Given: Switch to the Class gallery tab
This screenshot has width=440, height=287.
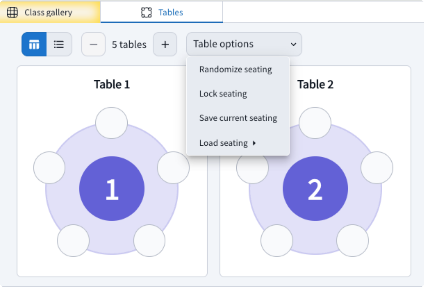Looking at the screenshot, I should pos(50,12).
